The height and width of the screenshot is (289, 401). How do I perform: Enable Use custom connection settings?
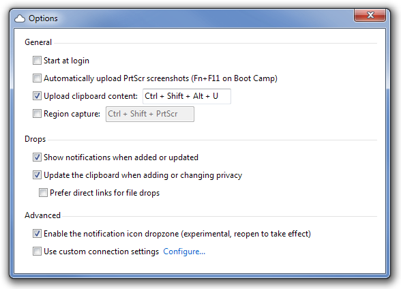tap(37, 252)
